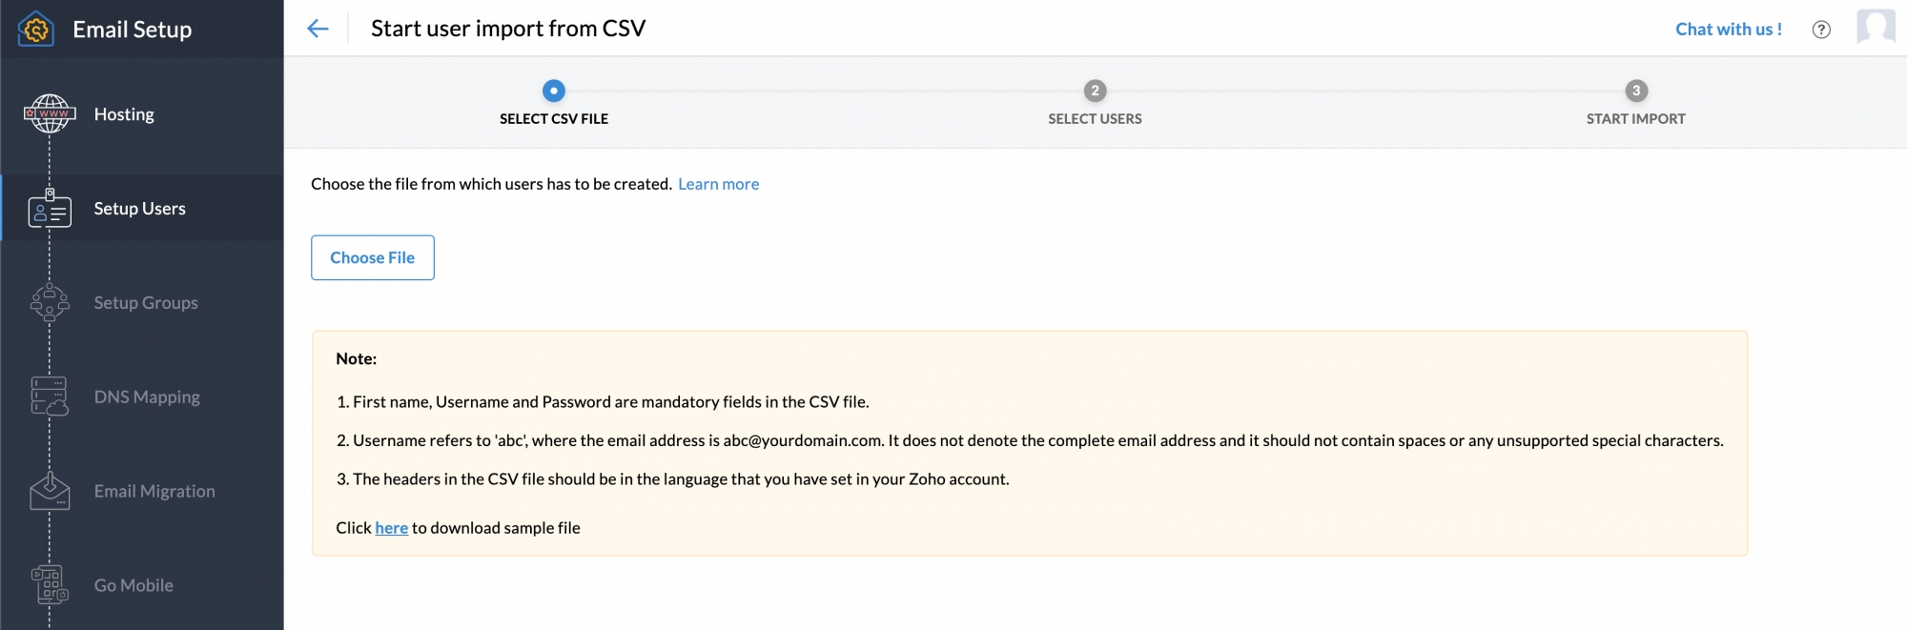The image size is (1907, 630).
Task: Click the Setup Users ID card icon
Action: (50, 209)
